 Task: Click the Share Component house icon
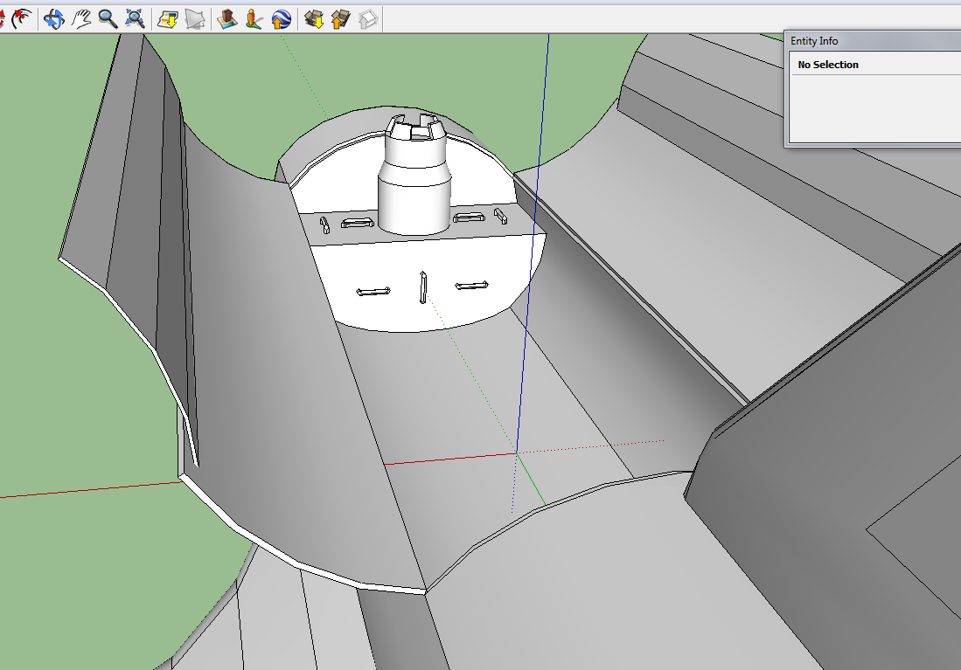click(x=368, y=19)
